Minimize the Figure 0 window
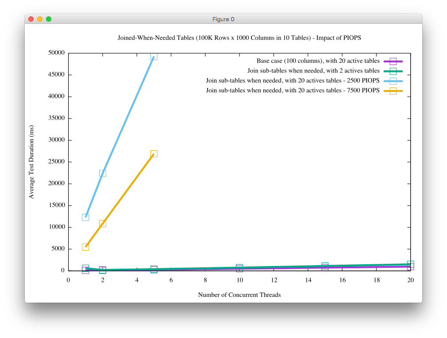Viewport: 447px width, 338px height. [x=40, y=19]
